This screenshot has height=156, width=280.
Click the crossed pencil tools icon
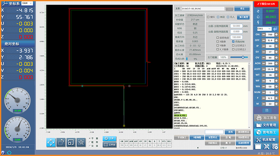point(266,147)
